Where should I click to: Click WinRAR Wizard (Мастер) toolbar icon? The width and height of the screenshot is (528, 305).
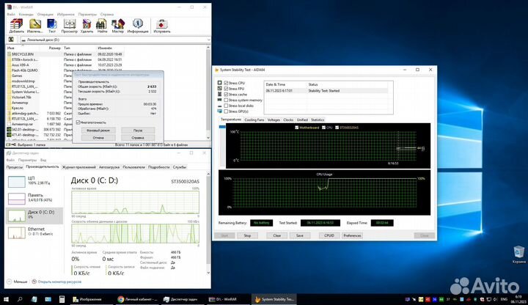[118, 26]
